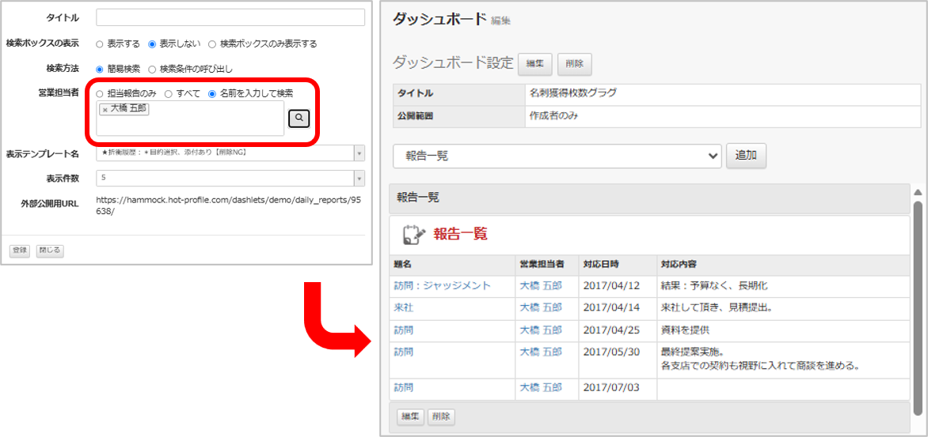Click 閉じる button in settings form

click(50, 250)
